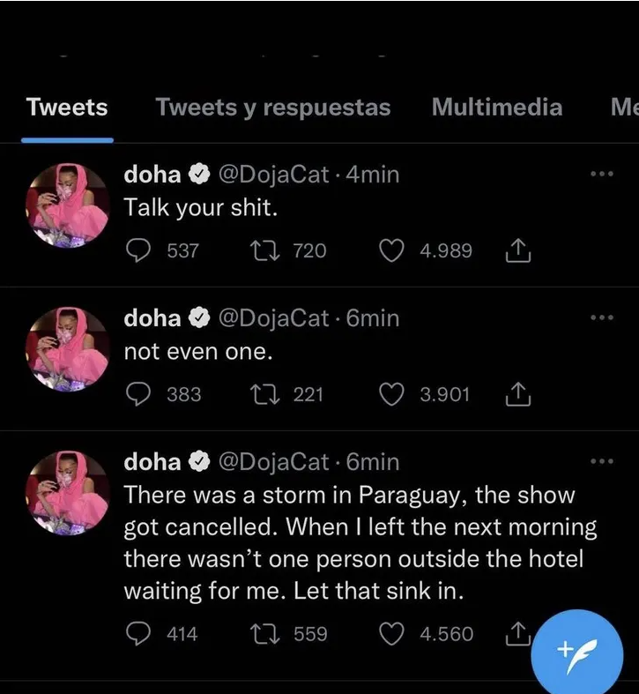This screenshot has height=694, width=639.
Task: Like the Paraguay storm tweet
Action: [x=390, y=634]
